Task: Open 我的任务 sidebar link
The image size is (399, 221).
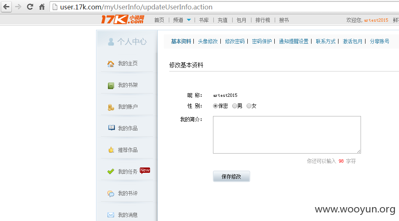Action: pyautogui.click(x=128, y=172)
